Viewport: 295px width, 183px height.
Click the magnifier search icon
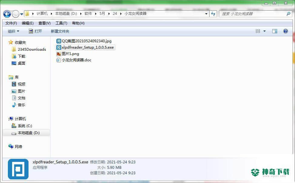pyautogui.click(x=288, y=14)
